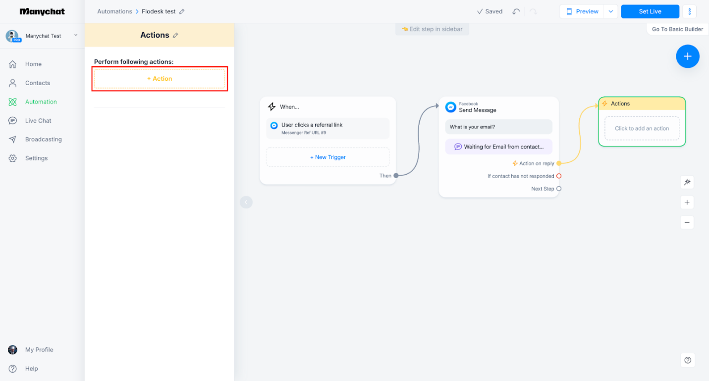Viewport: 709px width, 381px height.
Task: Click + New Trigger in When node
Action: coord(327,157)
